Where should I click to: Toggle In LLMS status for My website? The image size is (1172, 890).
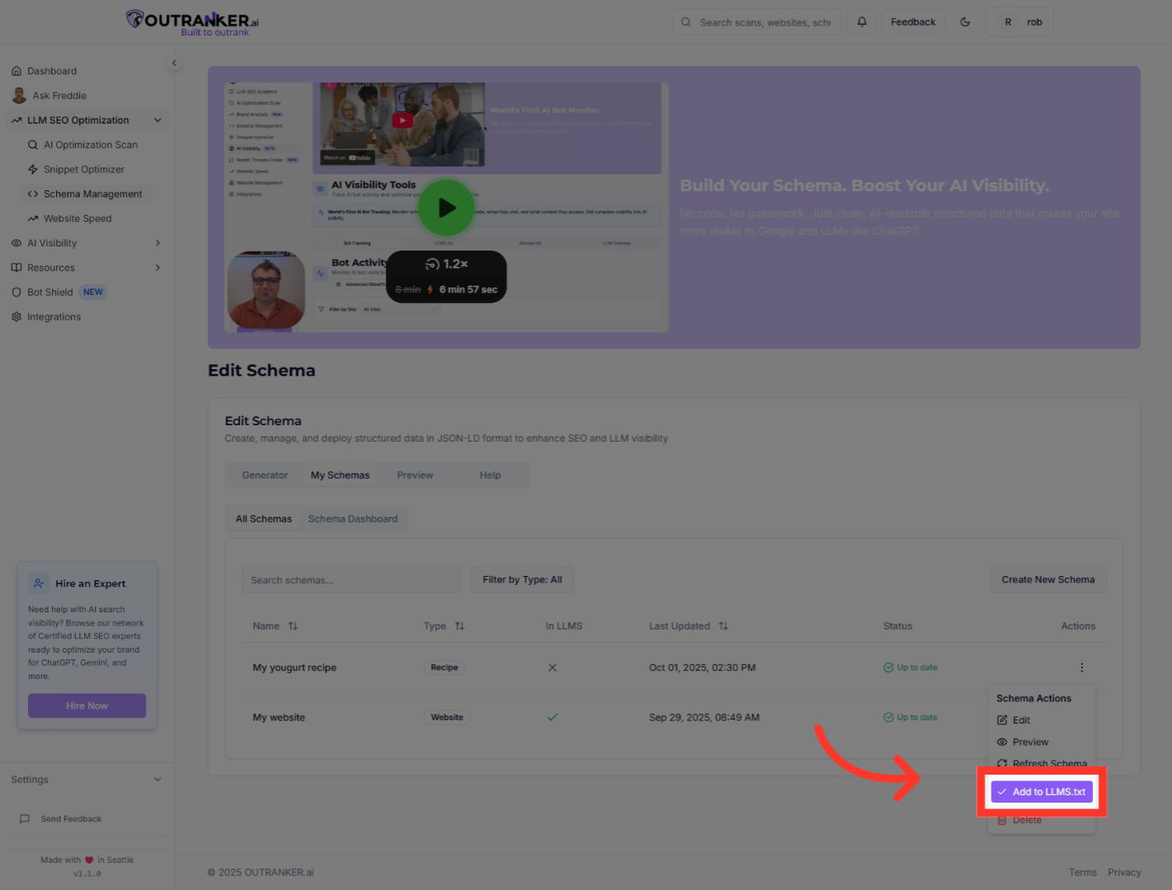pyautogui.click(x=552, y=717)
